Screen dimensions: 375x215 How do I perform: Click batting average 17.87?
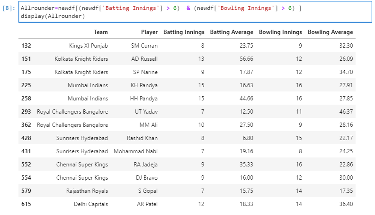(x=246, y=72)
